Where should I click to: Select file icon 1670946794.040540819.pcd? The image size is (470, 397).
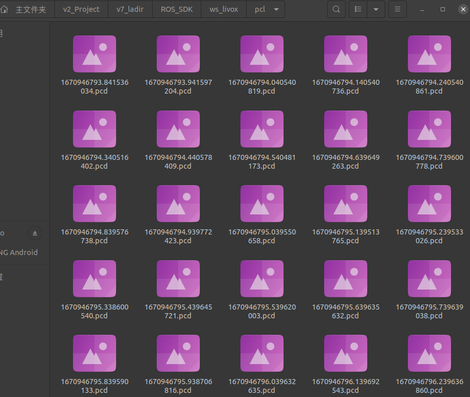(x=262, y=54)
